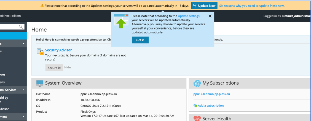This screenshot has height=121, width=311.
Task: Click the IP address value 10.58.108.106
Action: (90, 100)
